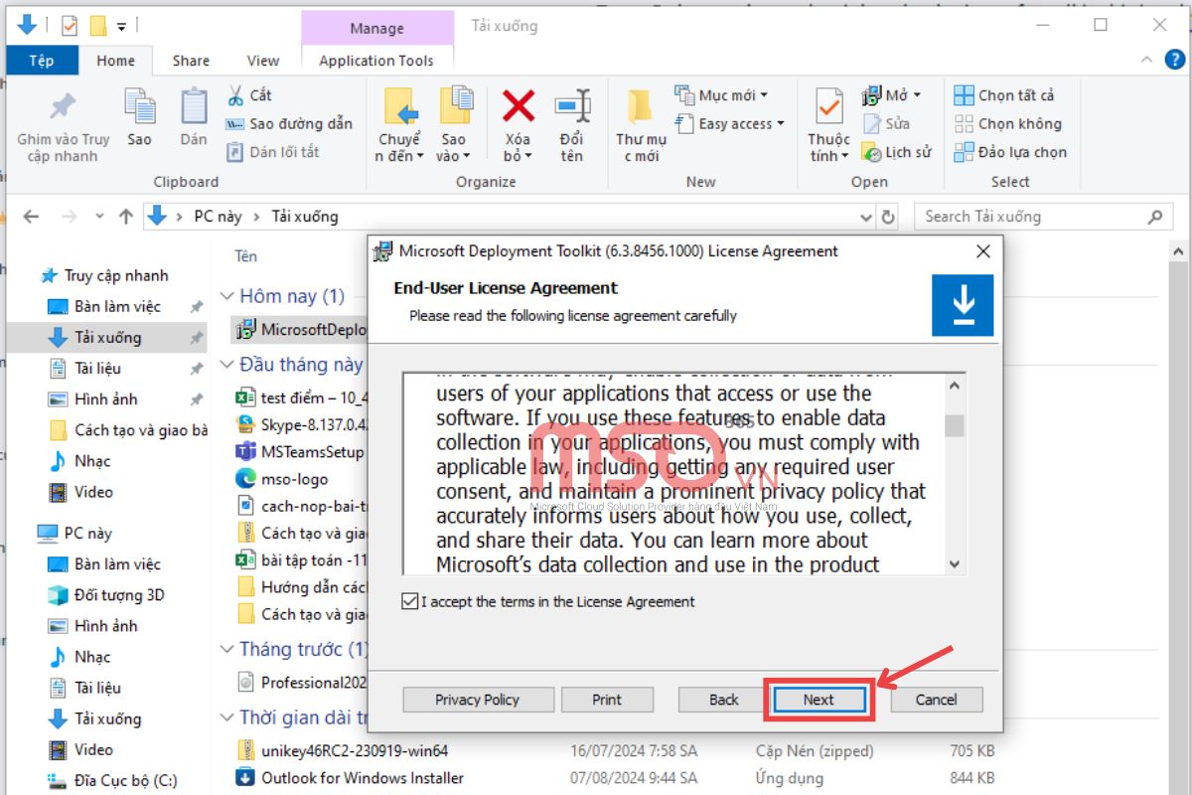Image resolution: width=1192 pixels, height=795 pixels.
Task: Click the Back button in license dialog
Action: (x=724, y=700)
